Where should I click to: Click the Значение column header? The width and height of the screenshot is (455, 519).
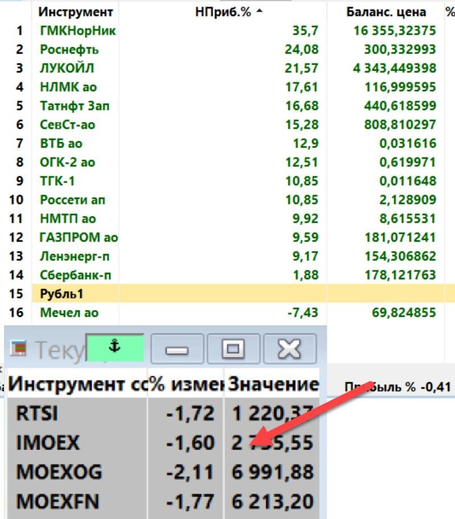(273, 385)
